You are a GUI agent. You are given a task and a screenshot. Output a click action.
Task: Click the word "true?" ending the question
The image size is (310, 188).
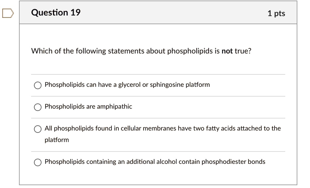click(243, 51)
